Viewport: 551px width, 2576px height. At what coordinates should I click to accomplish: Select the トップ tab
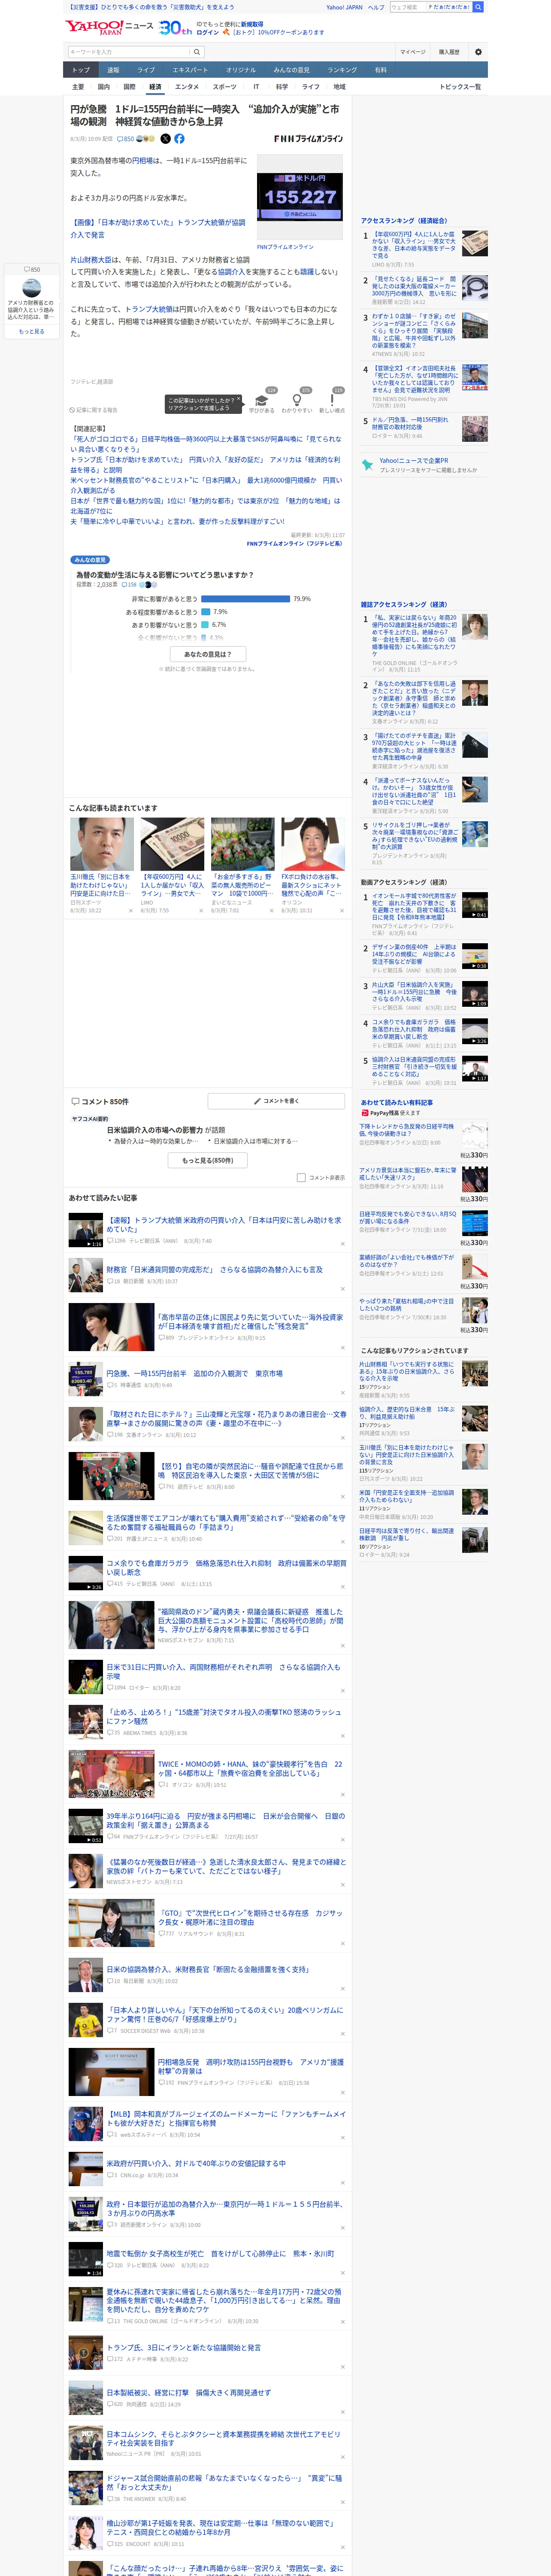point(81,70)
